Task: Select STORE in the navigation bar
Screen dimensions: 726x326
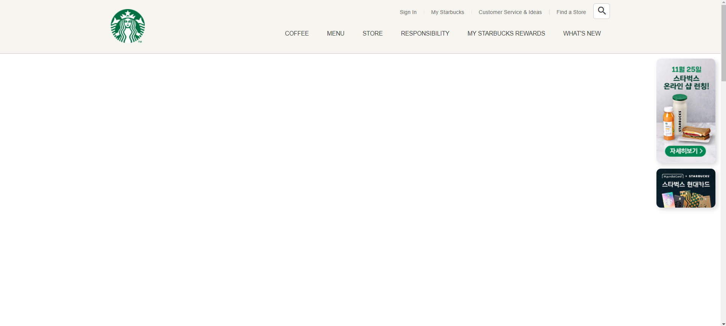Action: tap(372, 33)
